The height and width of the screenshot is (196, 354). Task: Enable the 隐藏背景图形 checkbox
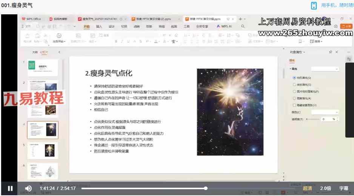point(294,105)
